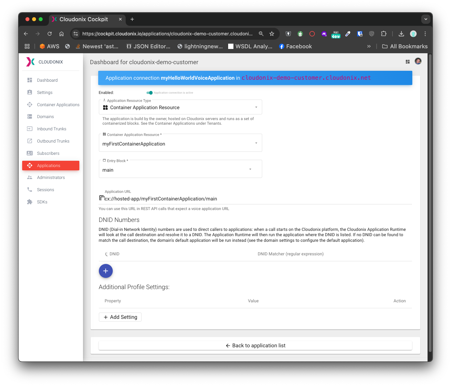
Task: Reload the page using browser refresh icon
Action: [x=50, y=34]
